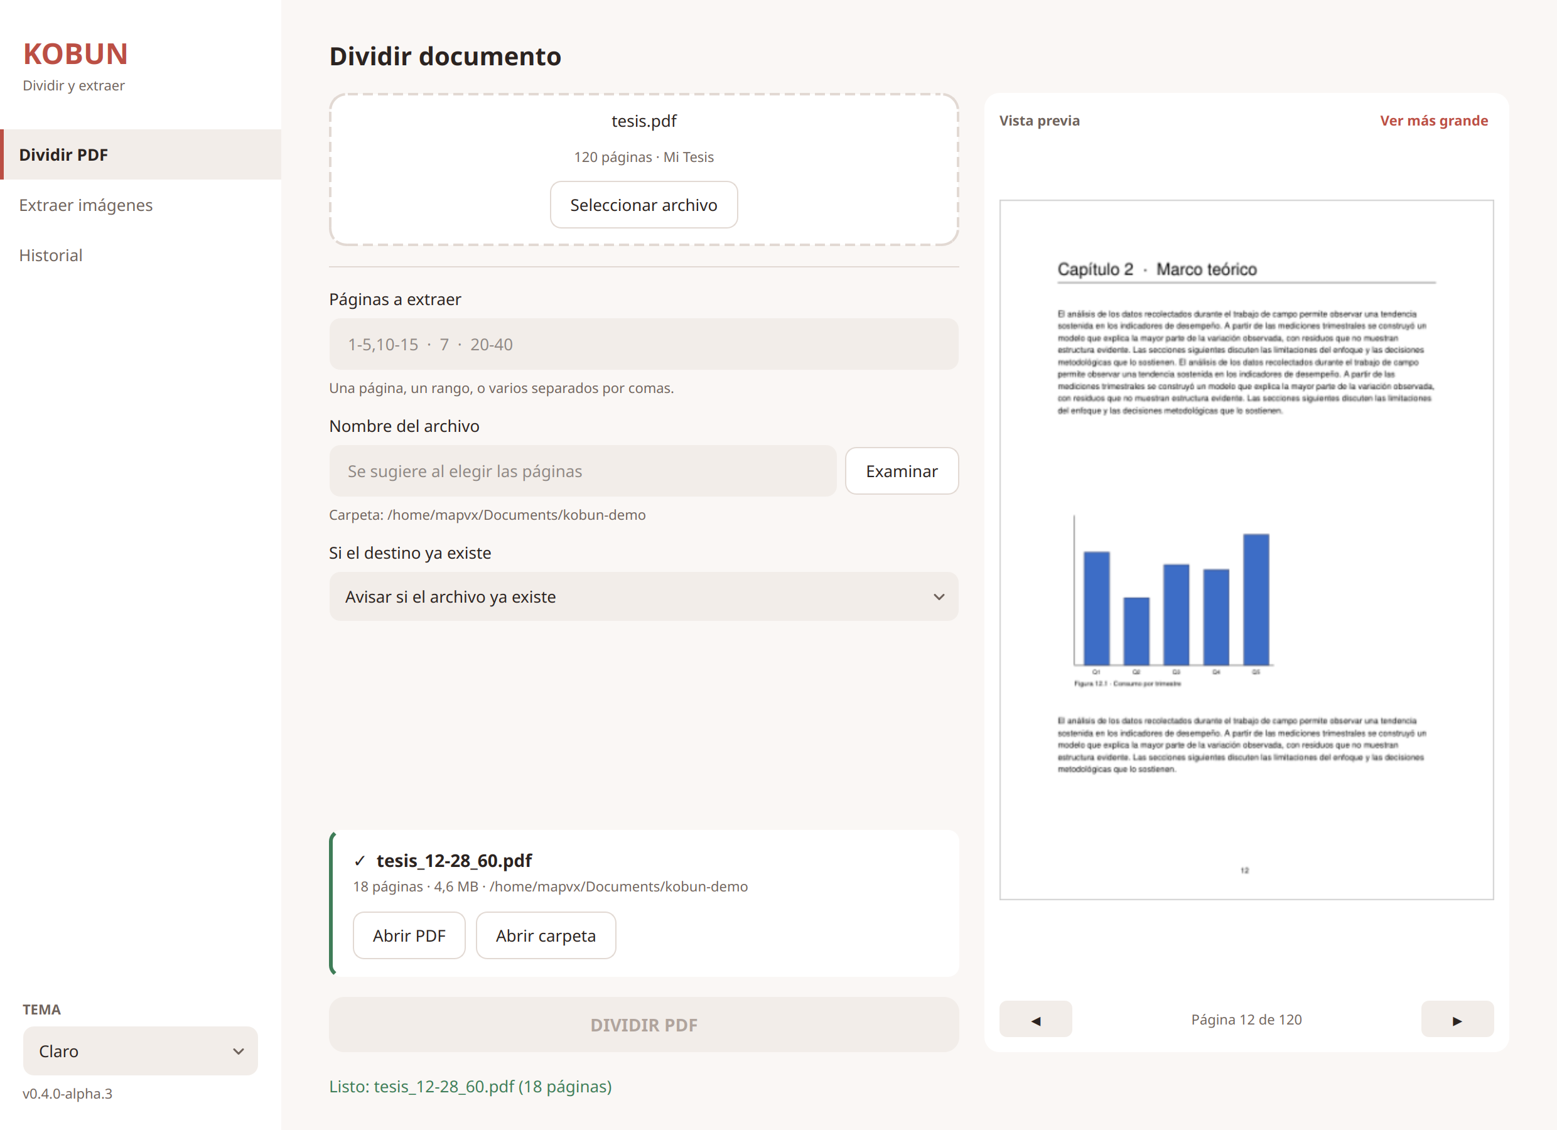Click the 'Listo: tesis_12-28_60.pdf' status message
This screenshot has width=1557, height=1130.
470,1087
